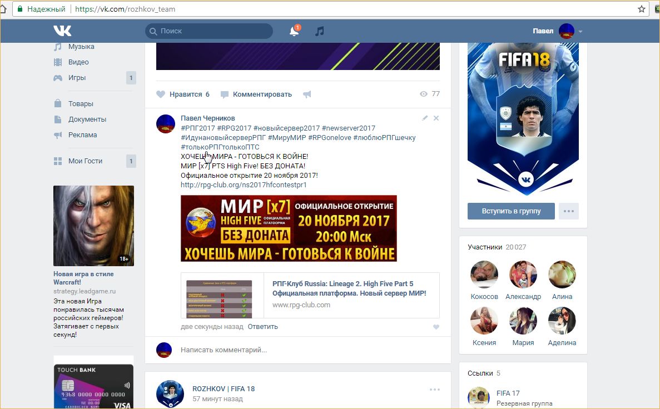Bookmark this page with star icon

[x=642, y=9]
